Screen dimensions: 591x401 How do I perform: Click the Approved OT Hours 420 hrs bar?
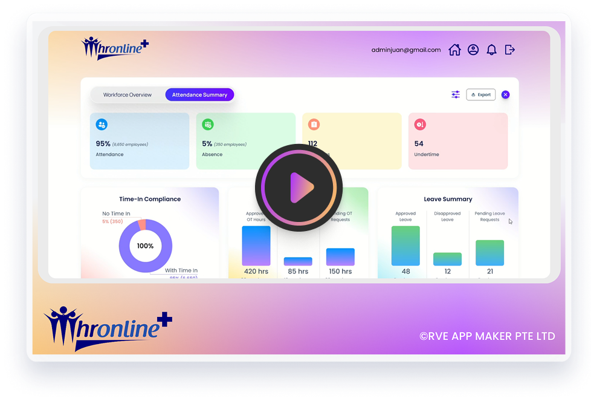click(x=256, y=245)
